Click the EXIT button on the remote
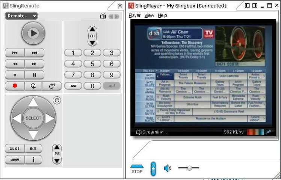 click(x=33, y=149)
